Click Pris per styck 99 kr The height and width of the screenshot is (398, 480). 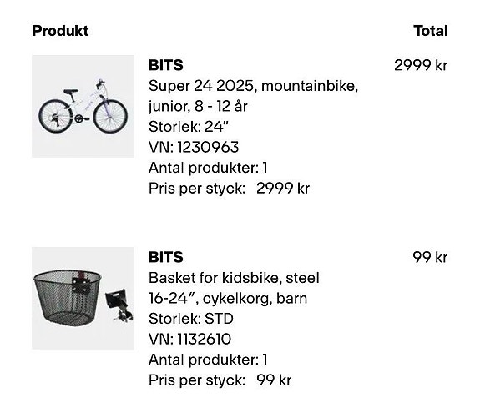[220, 380]
